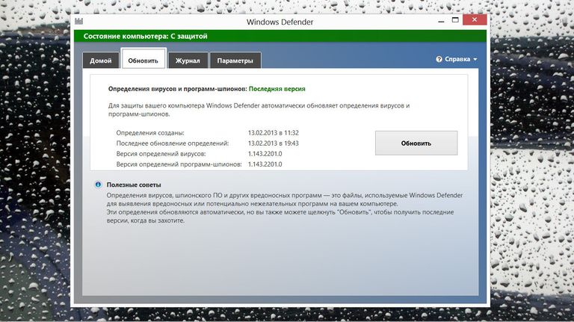Click the question mark help icon
Screen dimensions: 574x322
click(x=439, y=59)
